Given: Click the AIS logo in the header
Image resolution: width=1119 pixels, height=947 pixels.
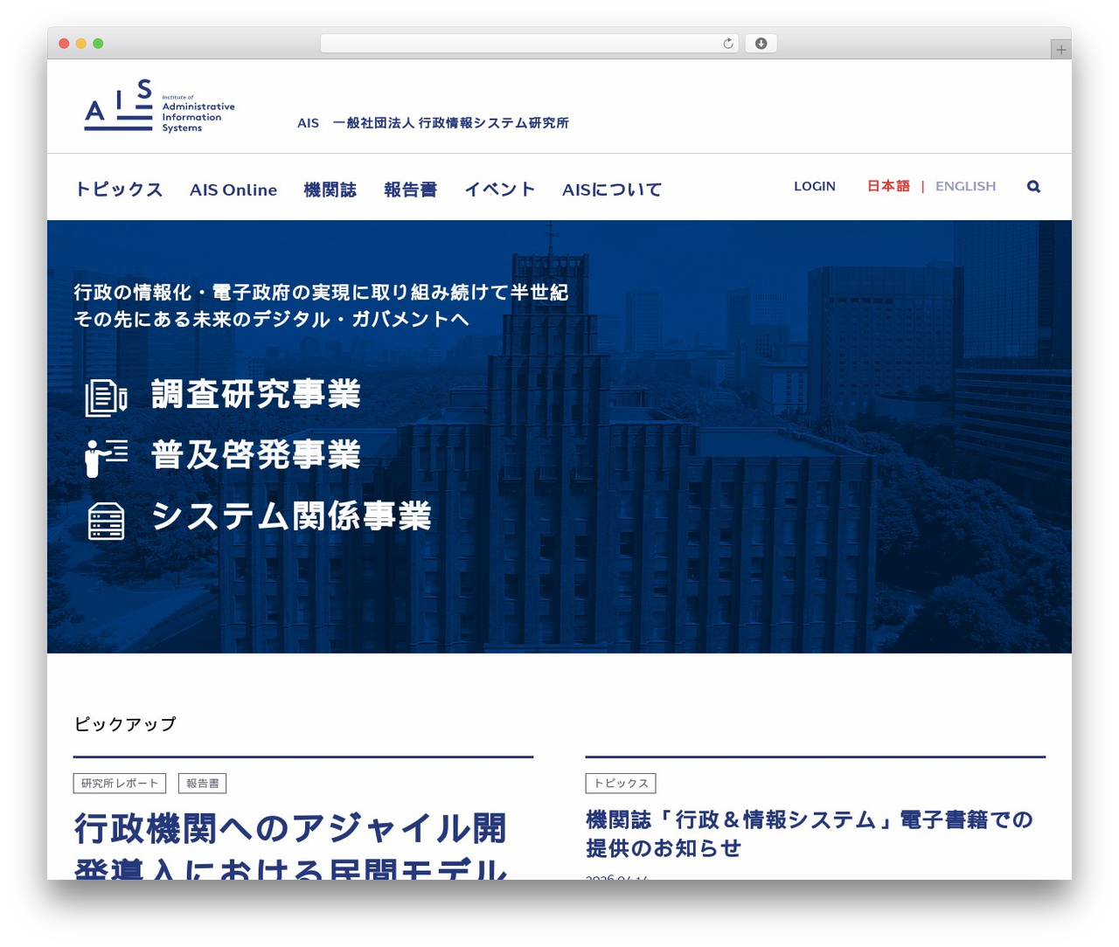Looking at the screenshot, I should [x=160, y=106].
